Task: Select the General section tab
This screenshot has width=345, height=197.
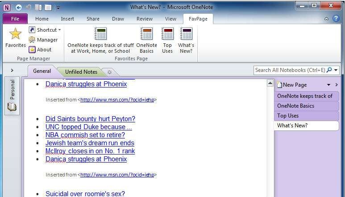Action: click(42, 71)
